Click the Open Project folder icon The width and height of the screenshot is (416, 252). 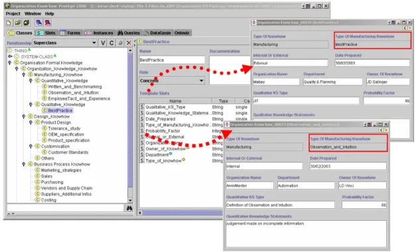[17, 23]
